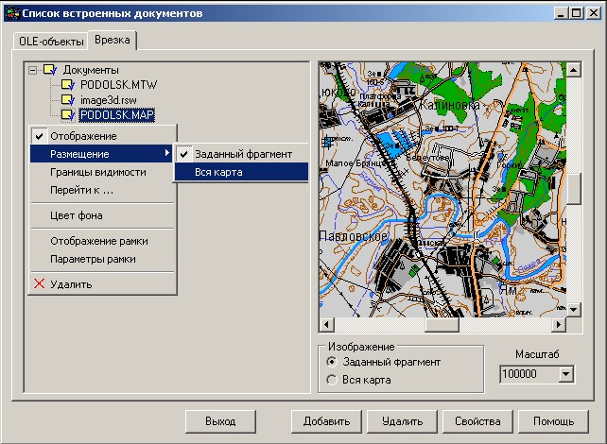Collapse the Документы tree node
Viewport: 607px width, 444px height.
34,70
